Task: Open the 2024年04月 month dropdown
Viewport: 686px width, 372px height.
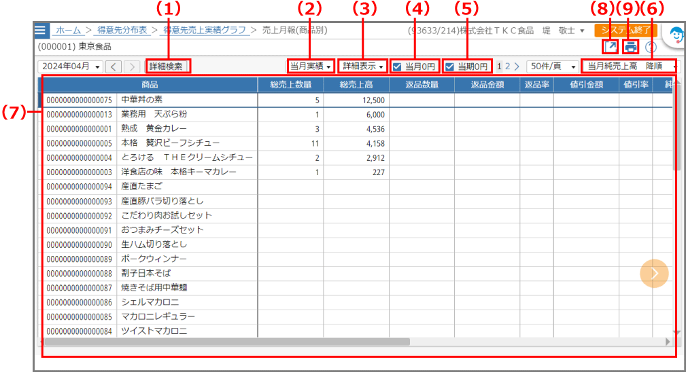Action: [71, 67]
